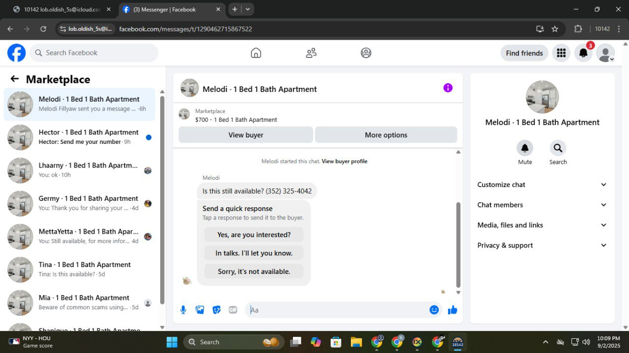Expand Media, files and links section
629x353 pixels.
543,225
